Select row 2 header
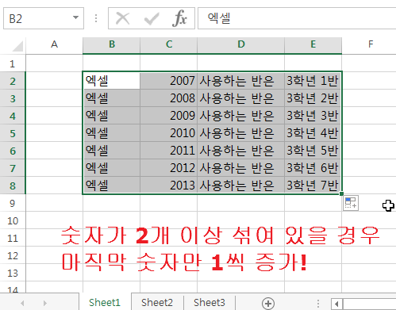This screenshot has width=396, height=310. (13, 81)
